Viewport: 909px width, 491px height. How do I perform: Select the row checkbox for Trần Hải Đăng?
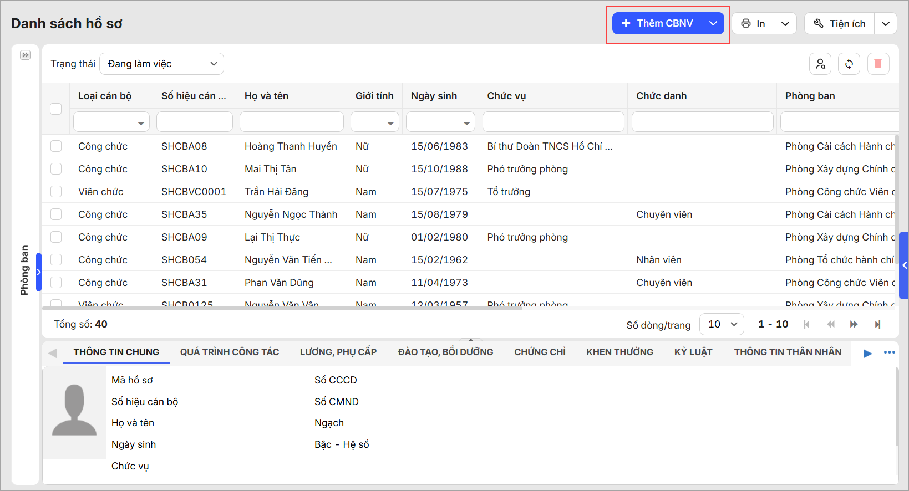(56, 192)
